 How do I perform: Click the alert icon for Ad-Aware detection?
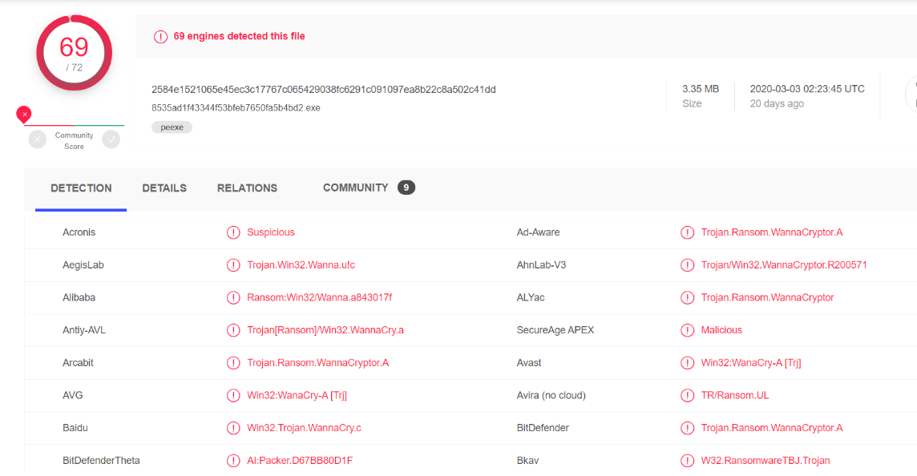click(x=687, y=232)
